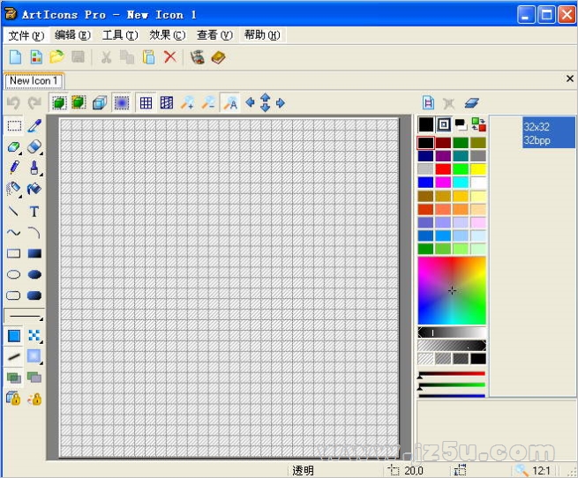Close the document with the tab X
The image size is (578, 478).
pos(569,78)
